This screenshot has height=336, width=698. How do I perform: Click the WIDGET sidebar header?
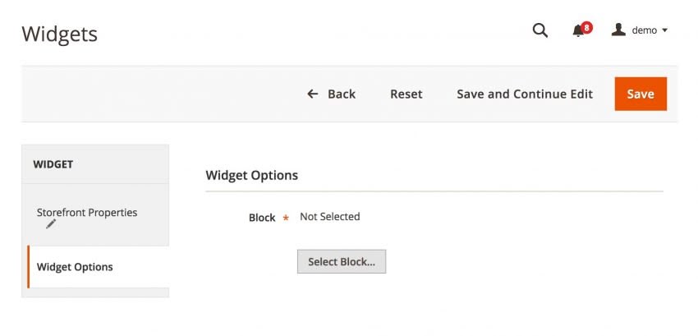(x=53, y=164)
